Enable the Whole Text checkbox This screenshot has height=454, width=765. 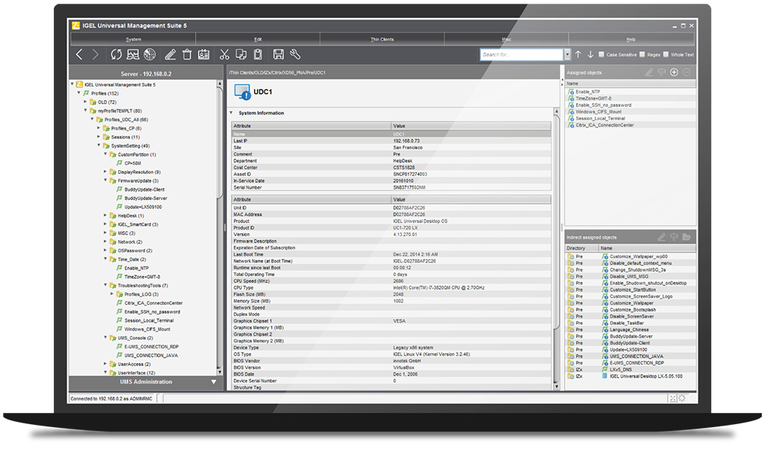point(666,55)
